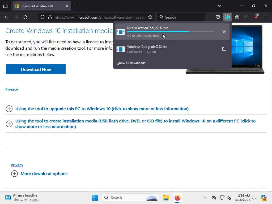272x204 pixels.
Task: Click the Download Now button
Action: [x=36, y=69]
